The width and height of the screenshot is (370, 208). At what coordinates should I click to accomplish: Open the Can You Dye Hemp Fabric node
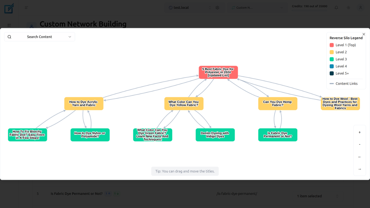tap(277, 103)
